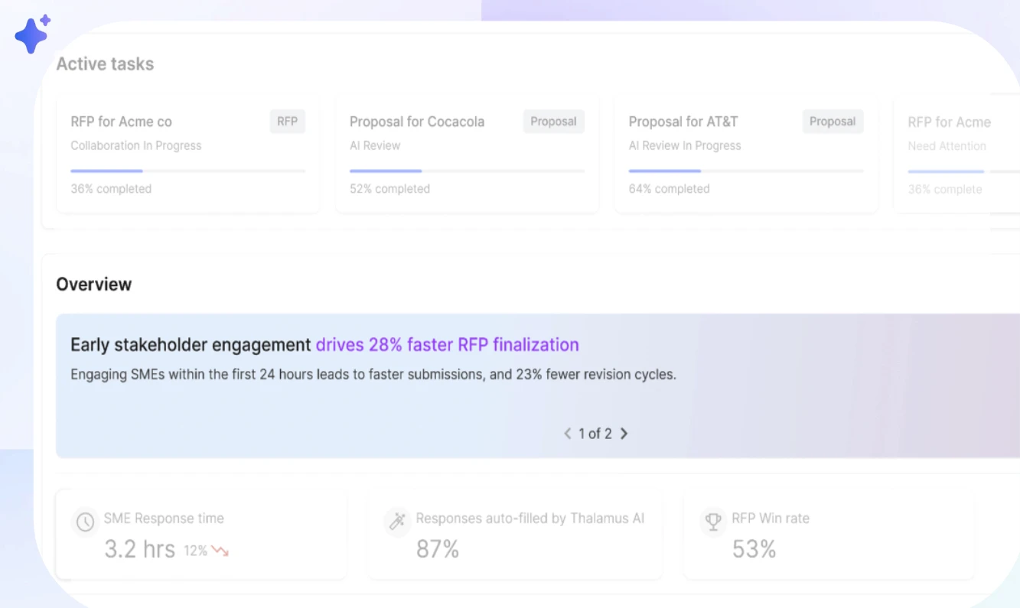1020x608 pixels.
Task: Click the Proposal tag on Cocacola card
Action: click(x=554, y=122)
